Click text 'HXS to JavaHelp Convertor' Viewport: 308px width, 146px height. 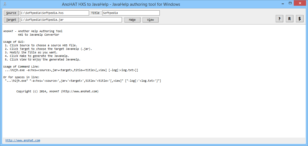pyautogui.click(x=38, y=35)
